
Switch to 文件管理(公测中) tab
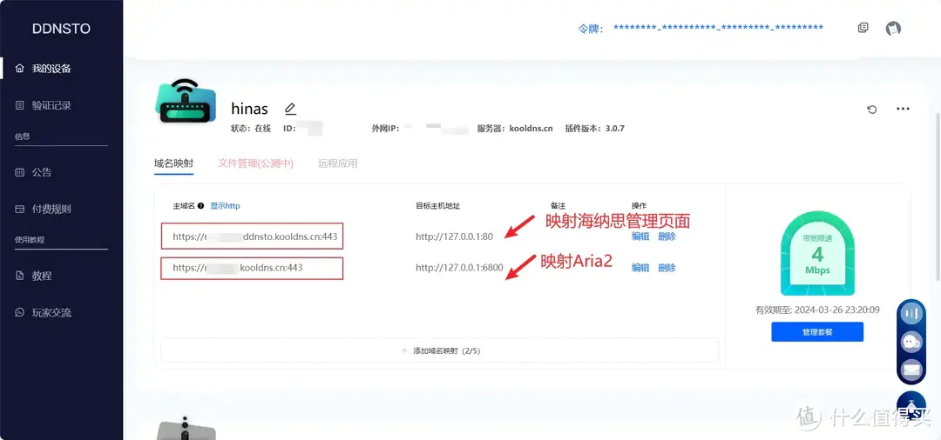pos(255,163)
